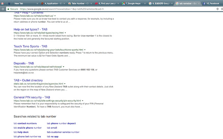
Task: Open 'General PIN security - TAB' result
Action: [x=32, y=97]
